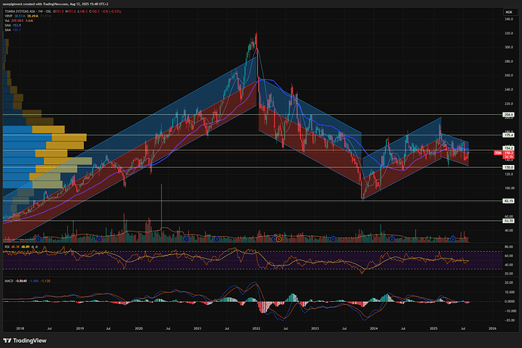Click the 2022 label on the time axis
Image resolution: width=522 pixels, height=348 pixels.
pyautogui.click(x=256, y=330)
